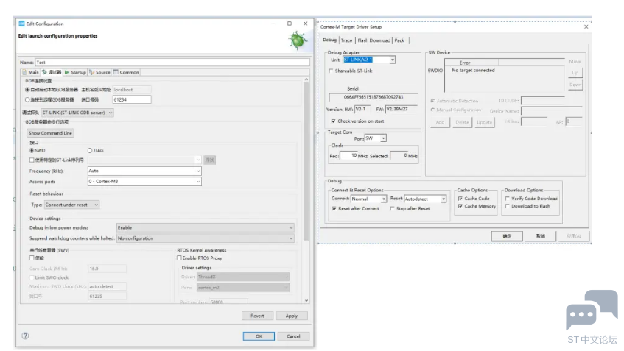Enable the use specific ST-Link serial checkbox
The height and width of the screenshot is (351, 624).
click(32, 160)
